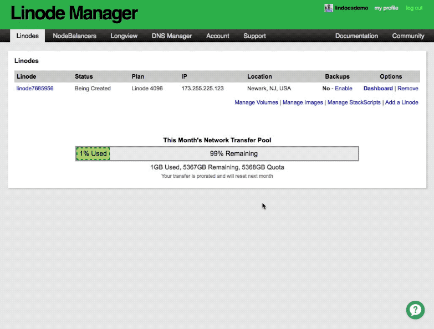Viewport: 434px width, 329px height.
Task: Remove the linode7685956 instance
Action: click(x=408, y=89)
